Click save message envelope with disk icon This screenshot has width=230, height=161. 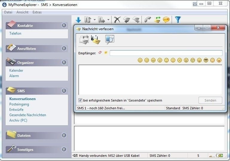pyautogui.click(x=96, y=39)
